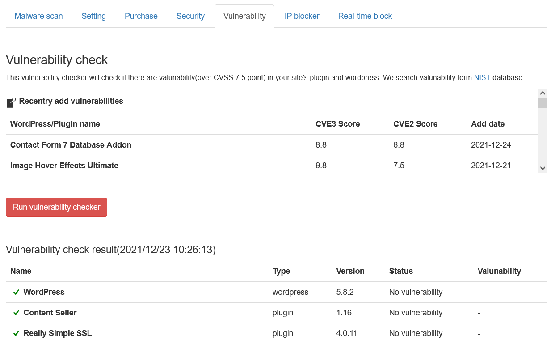The image size is (551, 344).
Task: Click the Type column header
Action: [x=281, y=271]
